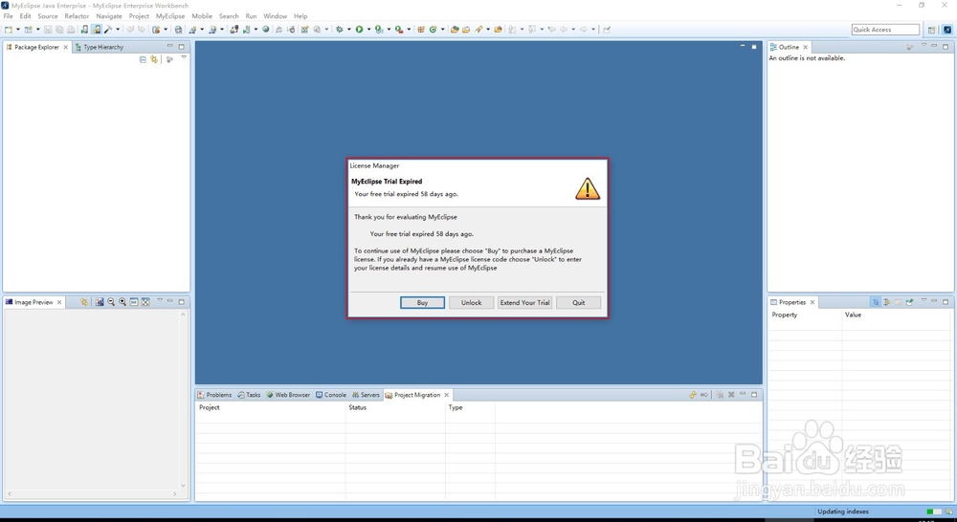Viewport: 957px width, 522px height.
Task: Click the globe web browser toolbar icon
Action: coord(265,30)
